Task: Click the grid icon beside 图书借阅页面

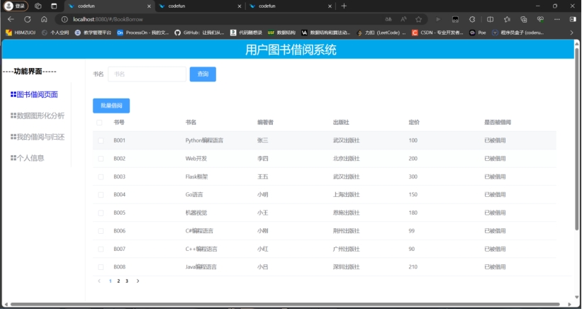Action: pyautogui.click(x=13, y=94)
